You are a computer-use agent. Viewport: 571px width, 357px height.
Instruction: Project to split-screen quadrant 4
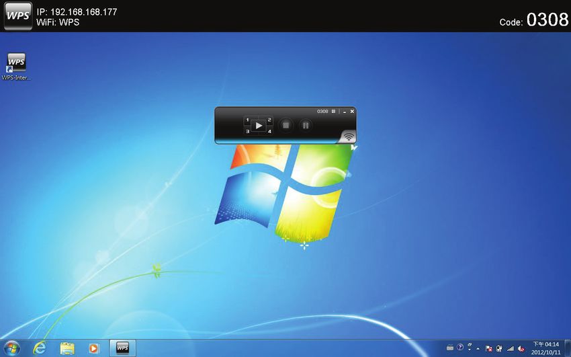(269, 132)
